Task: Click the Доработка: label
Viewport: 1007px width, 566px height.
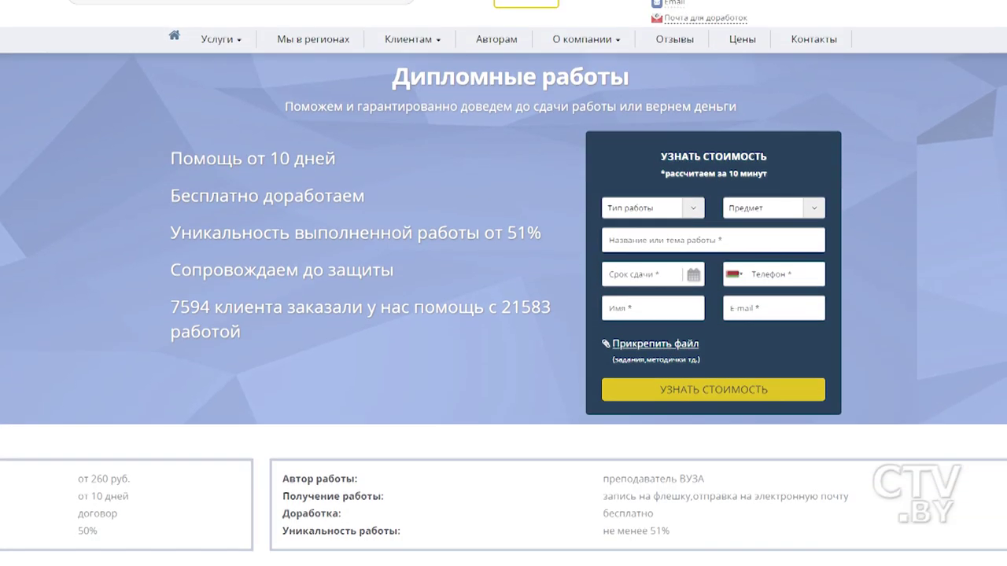Action: pyautogui.click(x=312, y=513)
